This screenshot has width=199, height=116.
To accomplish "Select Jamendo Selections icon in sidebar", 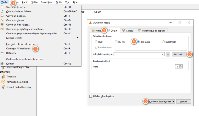I will (x=3, y=82).
